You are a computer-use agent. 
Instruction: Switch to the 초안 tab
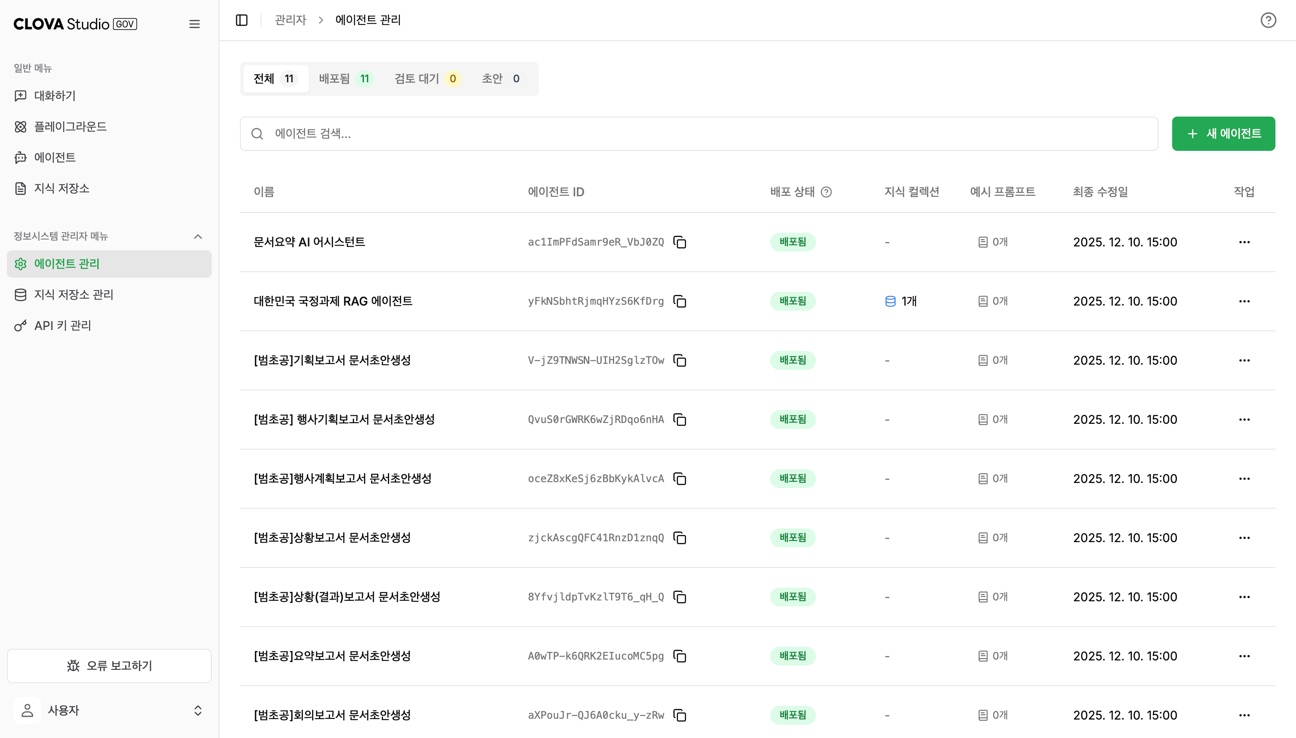(x=500, y=79)
